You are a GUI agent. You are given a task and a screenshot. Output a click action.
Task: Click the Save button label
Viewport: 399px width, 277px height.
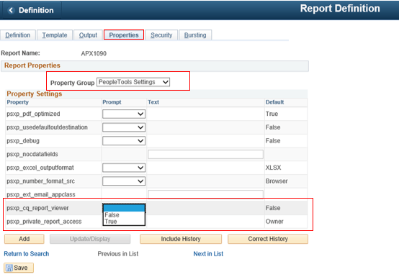21,268
